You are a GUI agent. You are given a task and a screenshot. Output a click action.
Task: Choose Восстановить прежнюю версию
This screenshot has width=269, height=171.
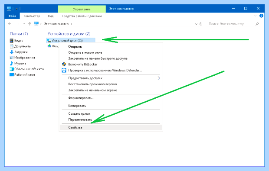click(111, 84)
